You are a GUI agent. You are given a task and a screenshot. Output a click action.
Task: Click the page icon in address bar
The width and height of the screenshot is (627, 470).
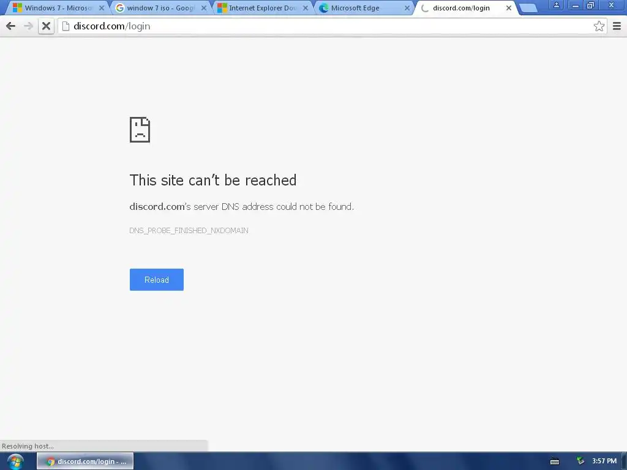66,26
